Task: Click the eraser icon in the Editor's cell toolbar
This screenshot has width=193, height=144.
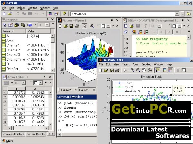Action: pos(126,32)
